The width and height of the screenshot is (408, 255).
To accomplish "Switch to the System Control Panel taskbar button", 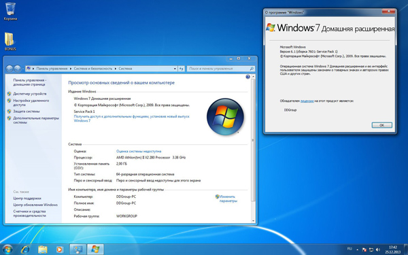I will pos(78,250).
